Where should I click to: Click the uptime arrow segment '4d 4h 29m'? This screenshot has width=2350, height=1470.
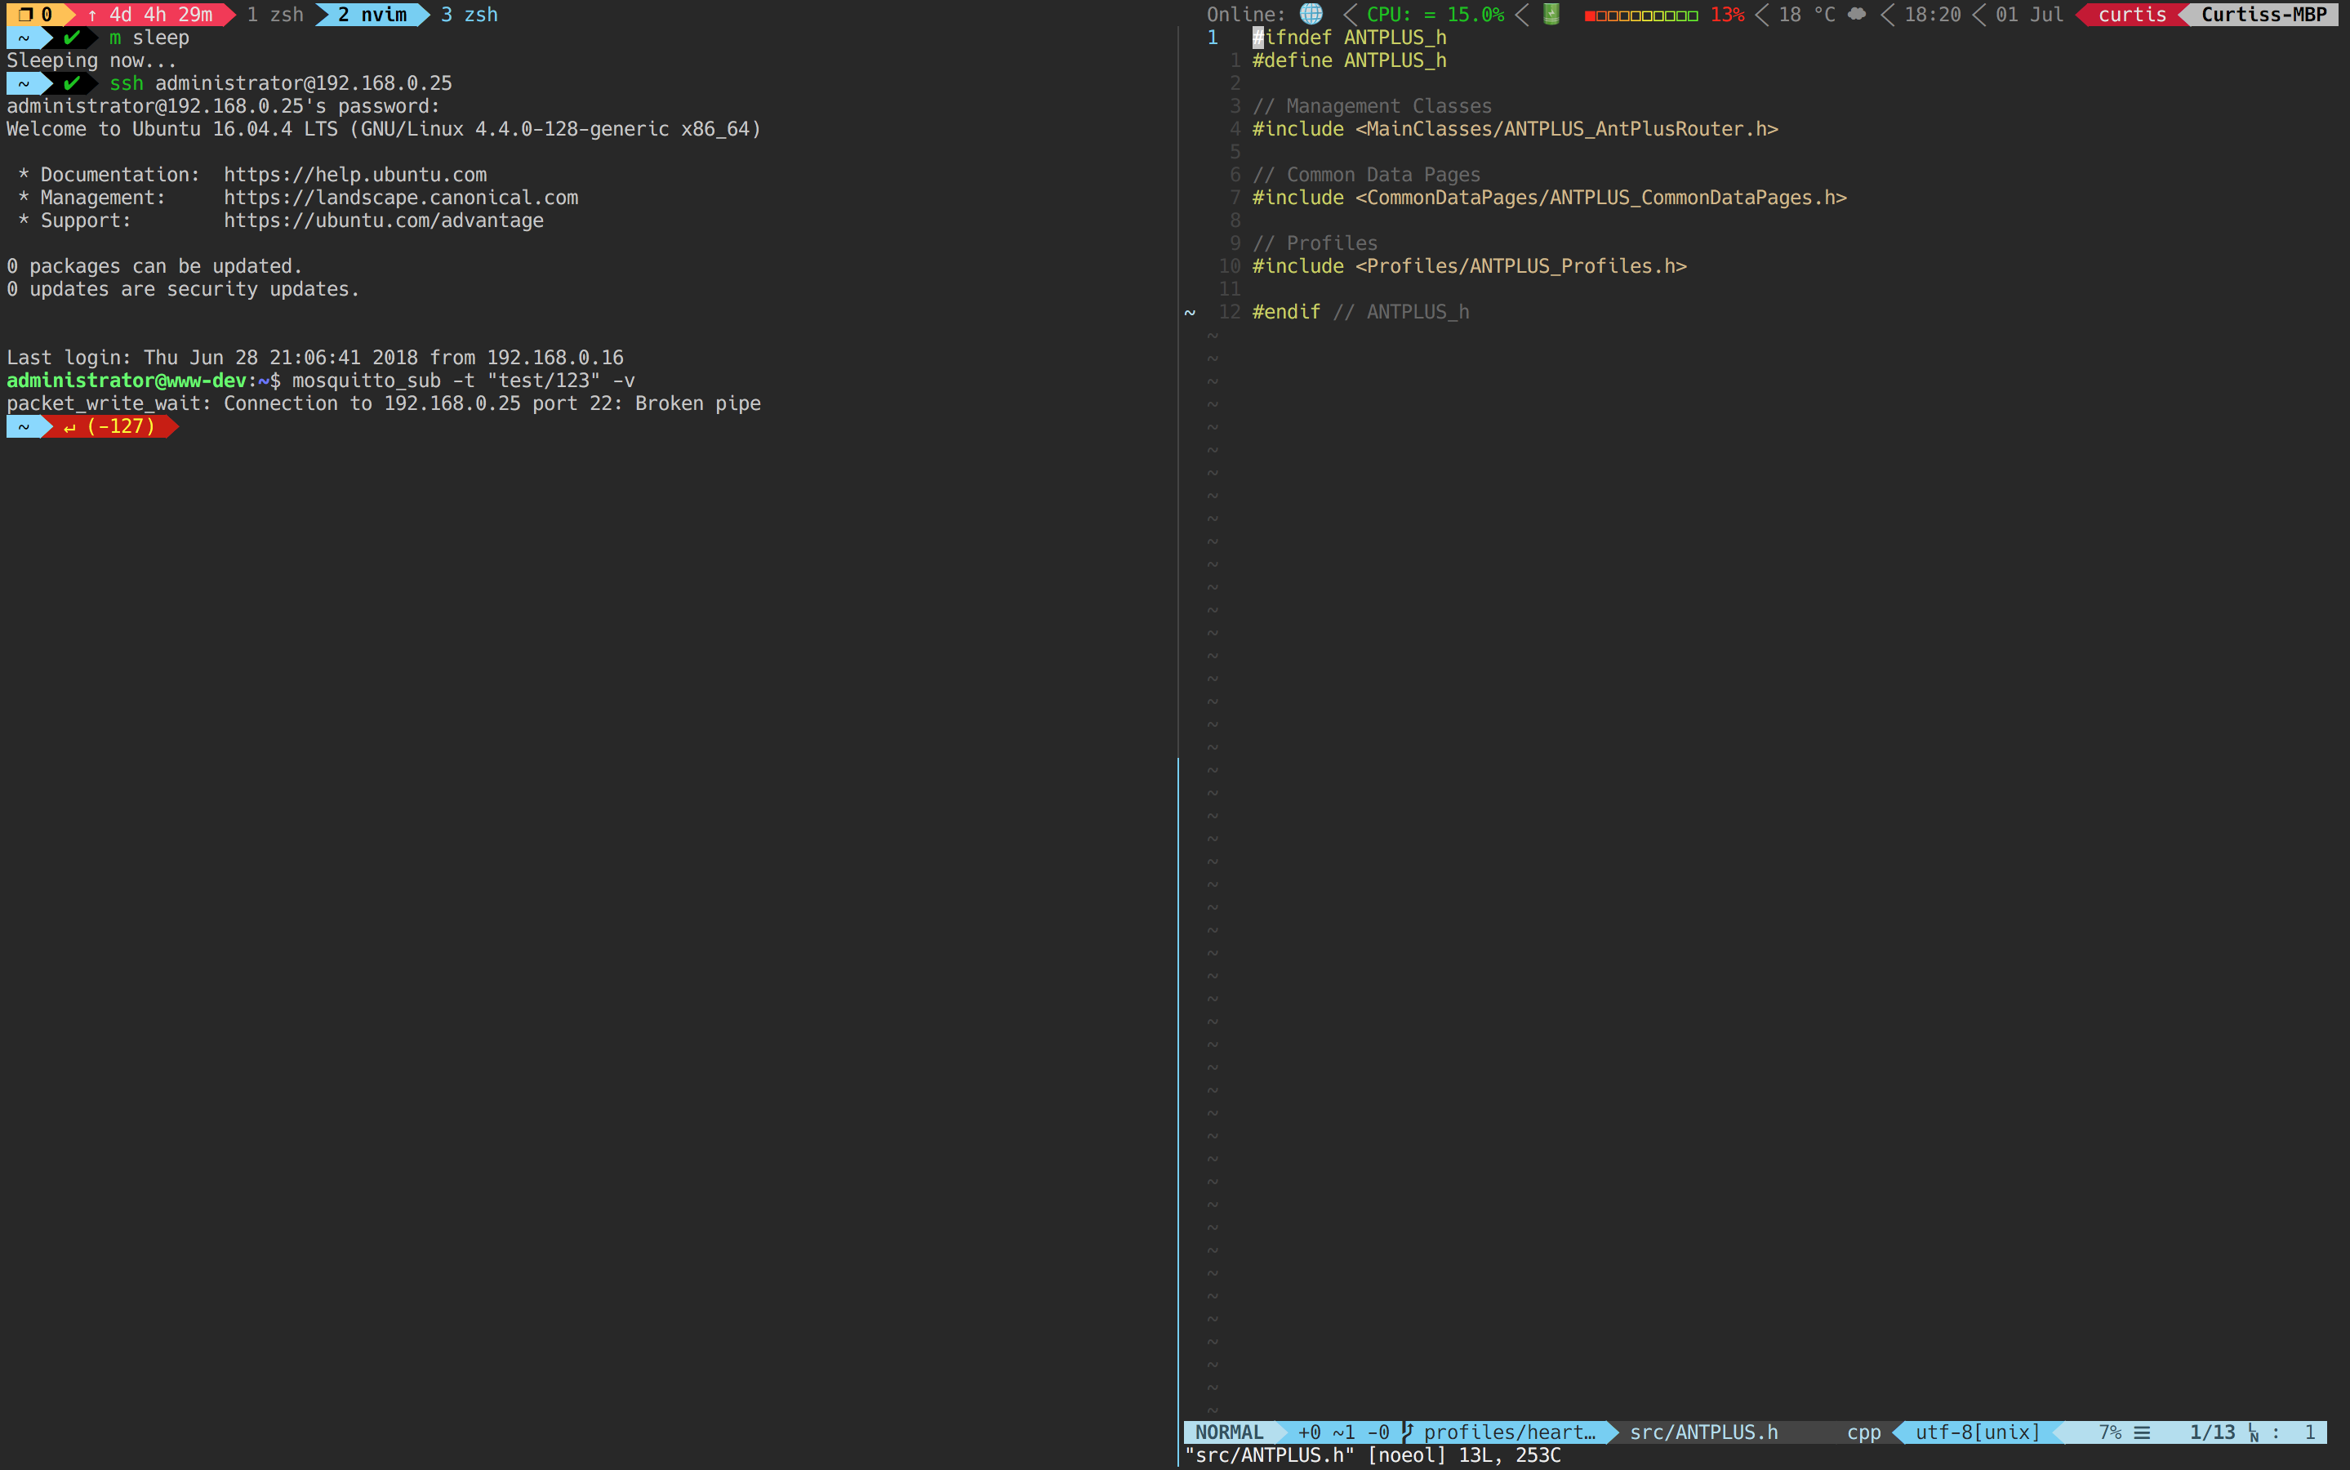pyautogui.click(x=149, y=15)
